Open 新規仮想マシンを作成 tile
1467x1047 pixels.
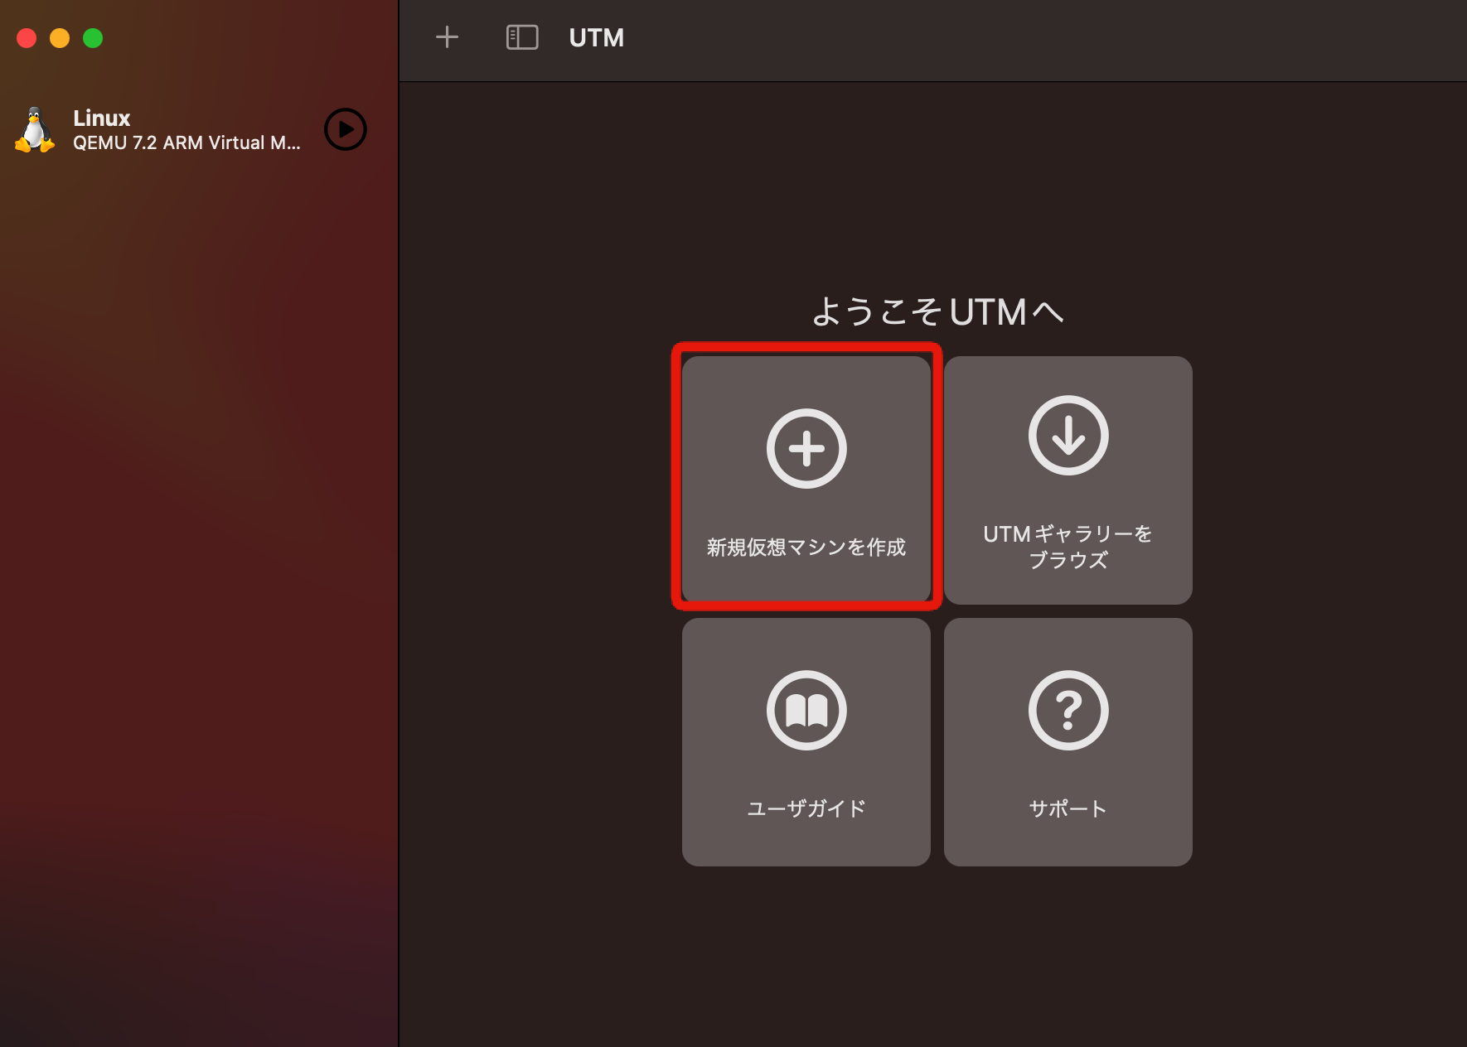[x=806, y=480]
